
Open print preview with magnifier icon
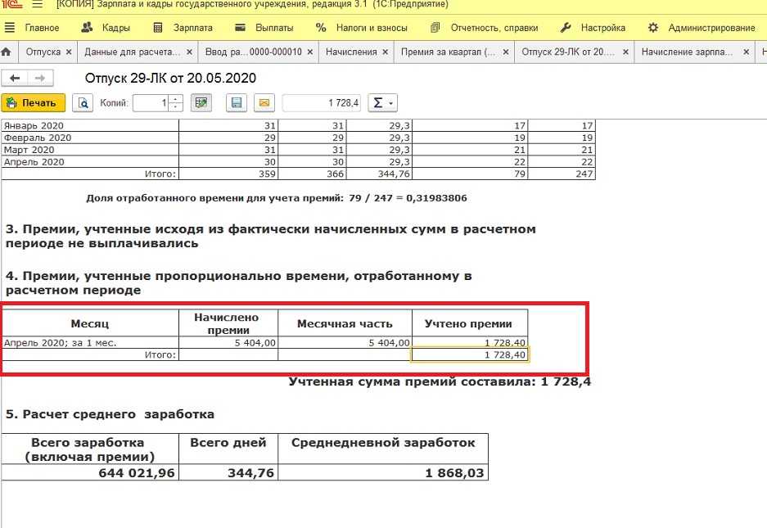(83, 103)
